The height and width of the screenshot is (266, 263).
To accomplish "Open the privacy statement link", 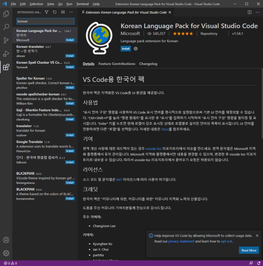I will point(181,241).
